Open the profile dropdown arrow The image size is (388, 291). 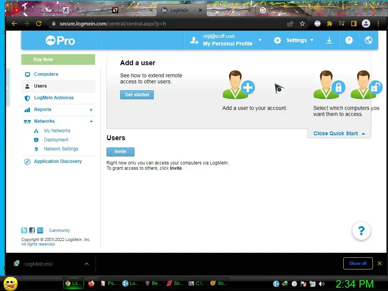pos(260,40)
